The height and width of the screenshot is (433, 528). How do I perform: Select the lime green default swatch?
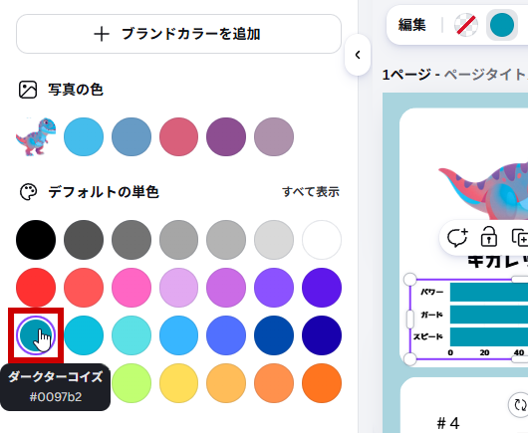132,383
